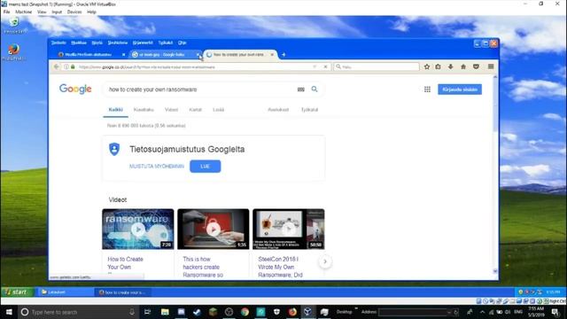
Task: Play the 'How to Create Your Own' video thumbnail
Action: pyautogui.click(x=138, y=230)
